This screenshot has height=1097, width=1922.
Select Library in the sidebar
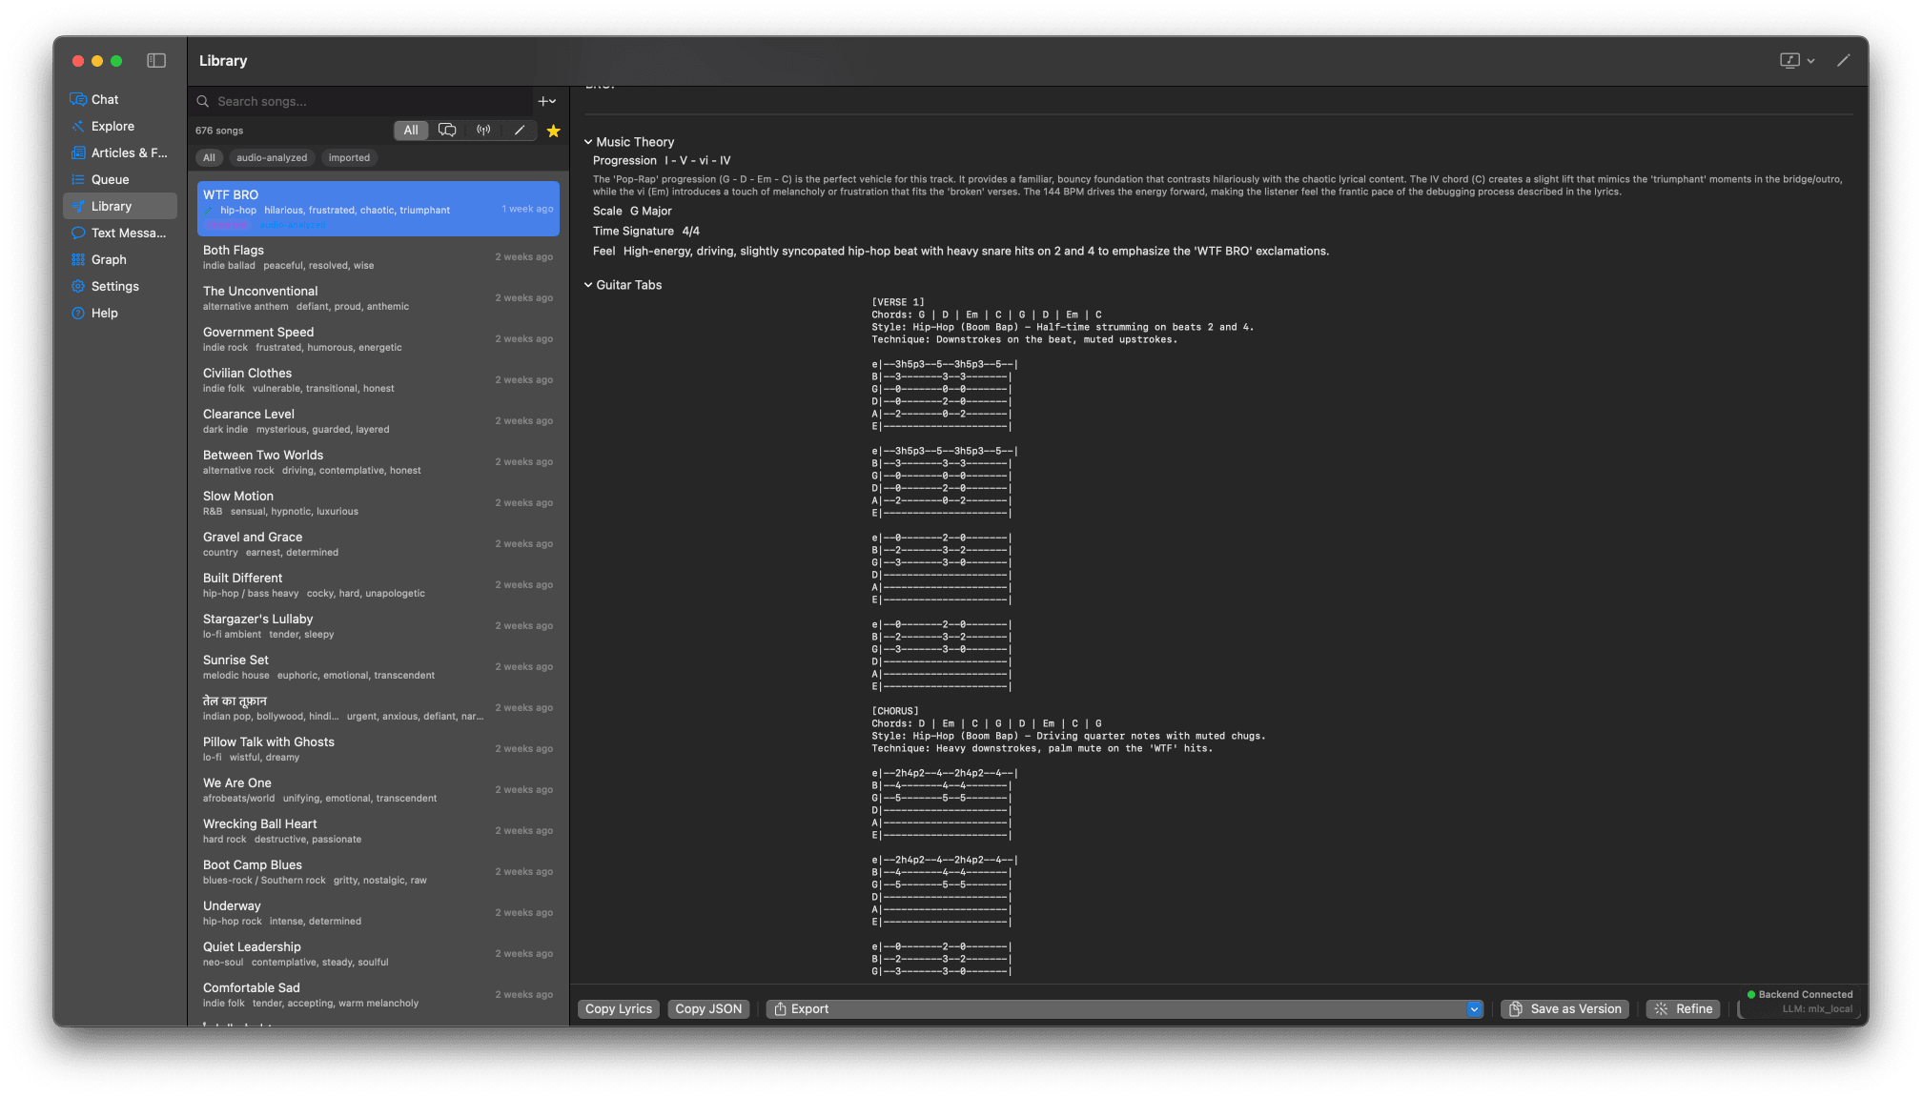(x=120, y=206)
